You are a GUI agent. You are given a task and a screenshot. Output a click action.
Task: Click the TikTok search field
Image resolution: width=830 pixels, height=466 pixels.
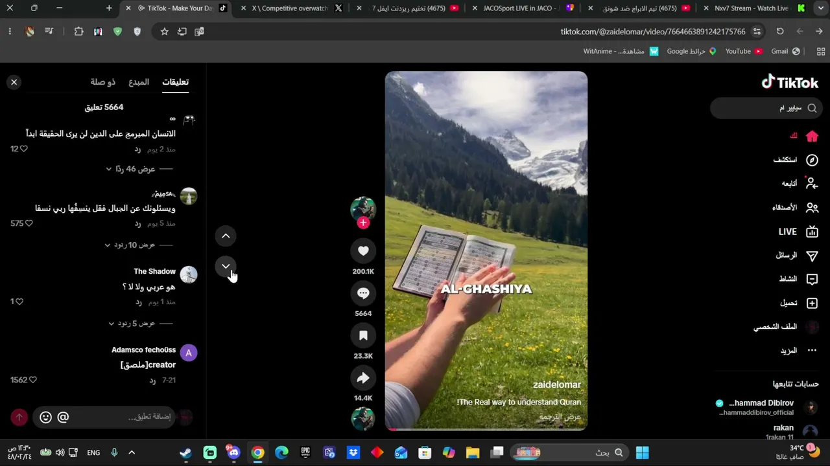[766, 108]
